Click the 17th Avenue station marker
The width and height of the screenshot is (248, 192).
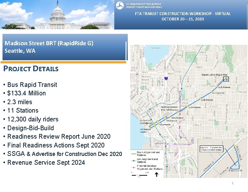(x=200, y=99)
